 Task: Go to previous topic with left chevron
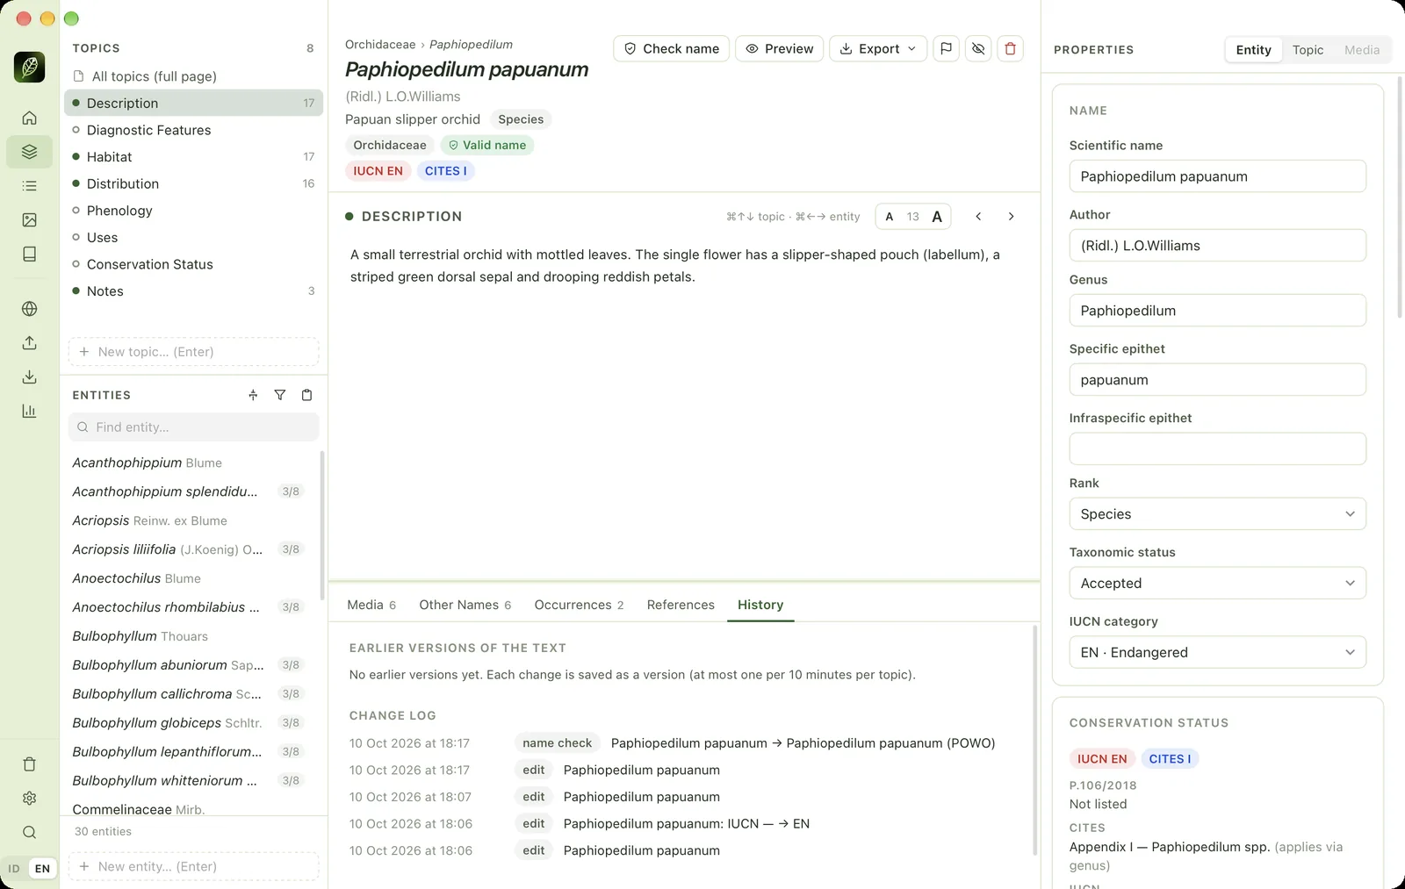coord(978,217)
